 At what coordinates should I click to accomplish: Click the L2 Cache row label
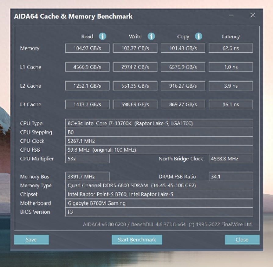coord(31,86)
